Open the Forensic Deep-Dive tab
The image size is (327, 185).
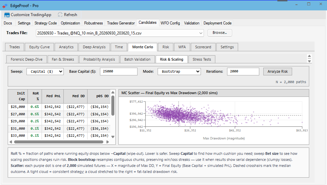pyautogui.click(x=27, y=59)
